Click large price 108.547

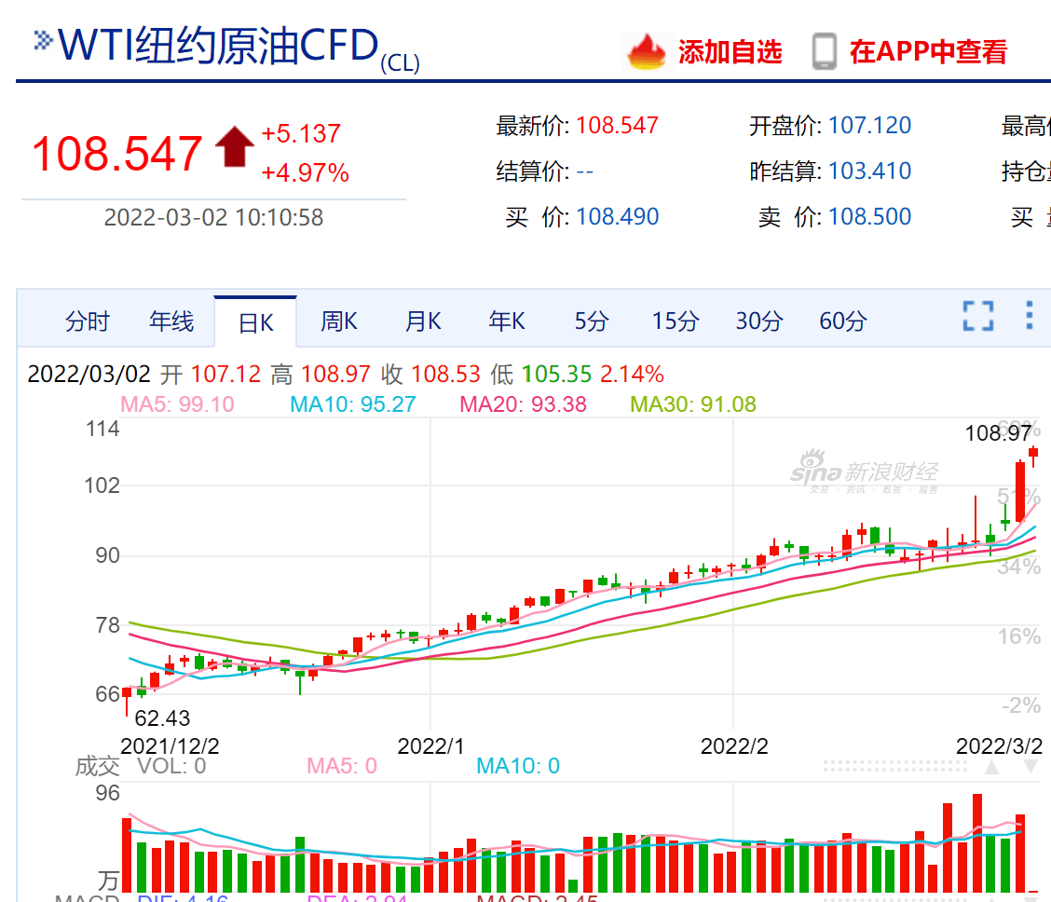(x=116, y=154)
